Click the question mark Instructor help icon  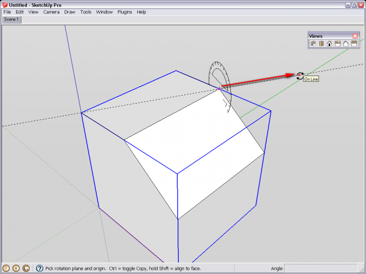pyautogui.click(x=40, y=268)
